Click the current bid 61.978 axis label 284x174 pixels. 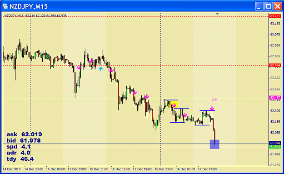click(x=275, y=143)
